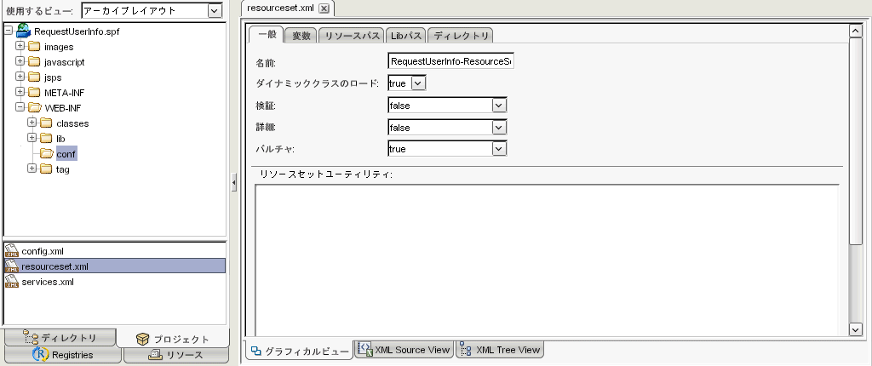Select config.xml in the file list
872x366 pixels.
(x=115, y=251)
